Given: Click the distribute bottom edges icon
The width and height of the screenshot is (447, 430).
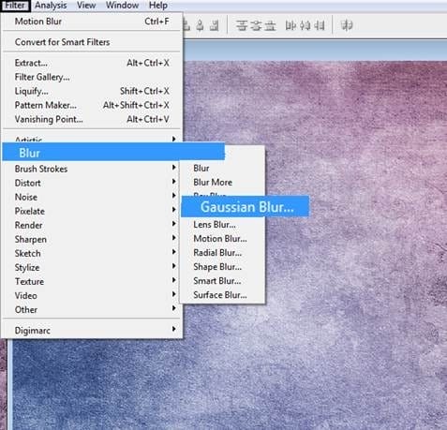Looking at the screenshot, I should 270,25.
